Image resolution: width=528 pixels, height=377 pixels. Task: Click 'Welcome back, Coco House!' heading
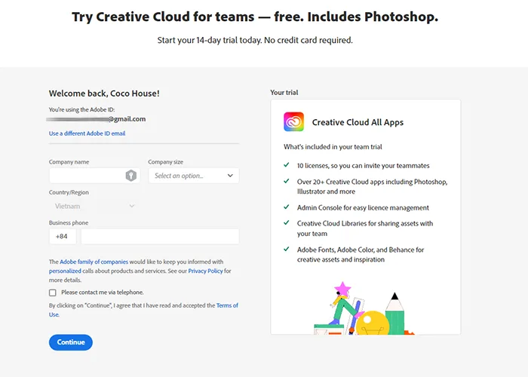[104, 93]
